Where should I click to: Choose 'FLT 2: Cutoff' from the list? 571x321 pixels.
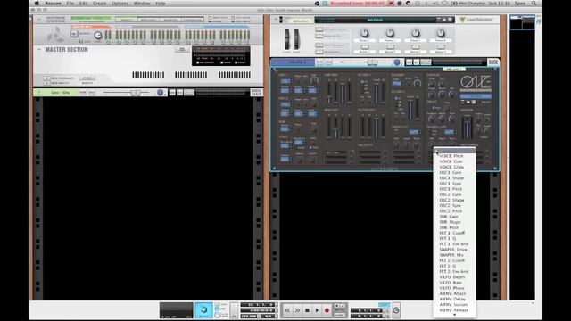point(451,260)
